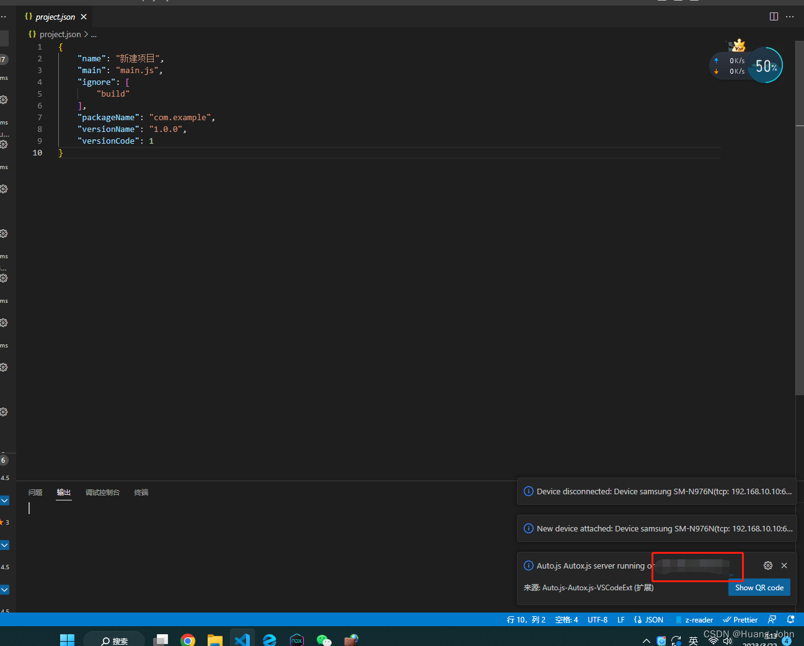Select the 输出 panel tab
Image resolution: width=804 pixels, height=646 pixels.
coord(64,492)
